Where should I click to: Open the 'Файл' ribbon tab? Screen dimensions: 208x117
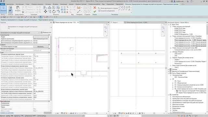2,4
